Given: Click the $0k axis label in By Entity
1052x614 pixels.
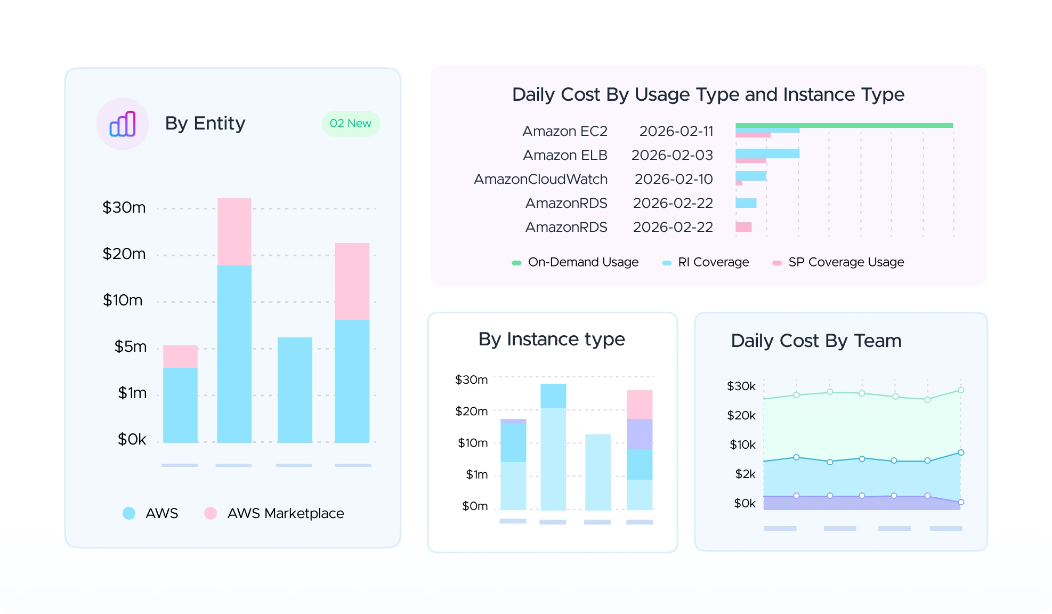Looking at the screenshot, I should pos(132,440).
